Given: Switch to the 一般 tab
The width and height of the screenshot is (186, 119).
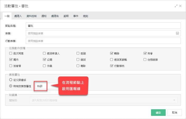Looking at the screenshot, I should (x=7, y=16).
